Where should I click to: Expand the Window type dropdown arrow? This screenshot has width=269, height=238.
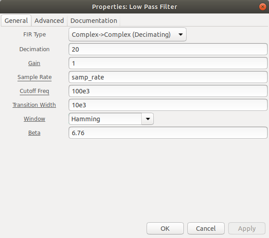pos(148,119)
